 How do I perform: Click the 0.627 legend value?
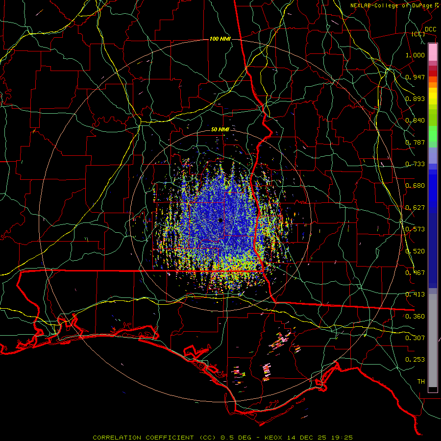tap(415, 208)
